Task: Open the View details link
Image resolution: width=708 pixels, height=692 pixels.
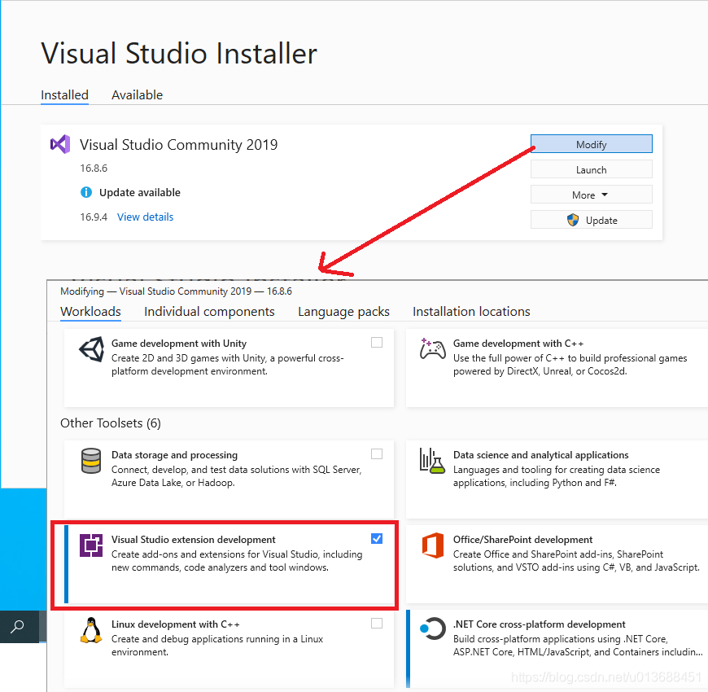Action: (145, 217)
